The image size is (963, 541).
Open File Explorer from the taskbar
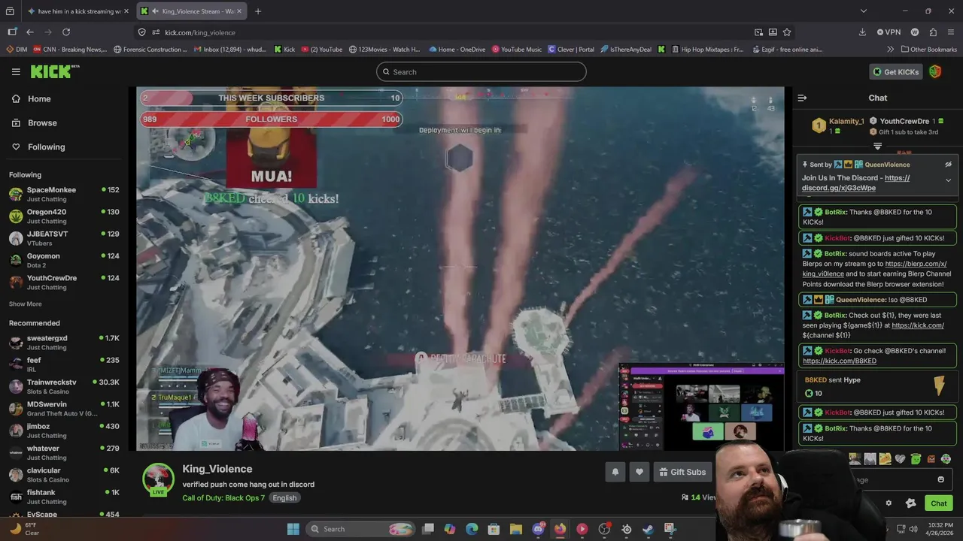click(516, 529)
